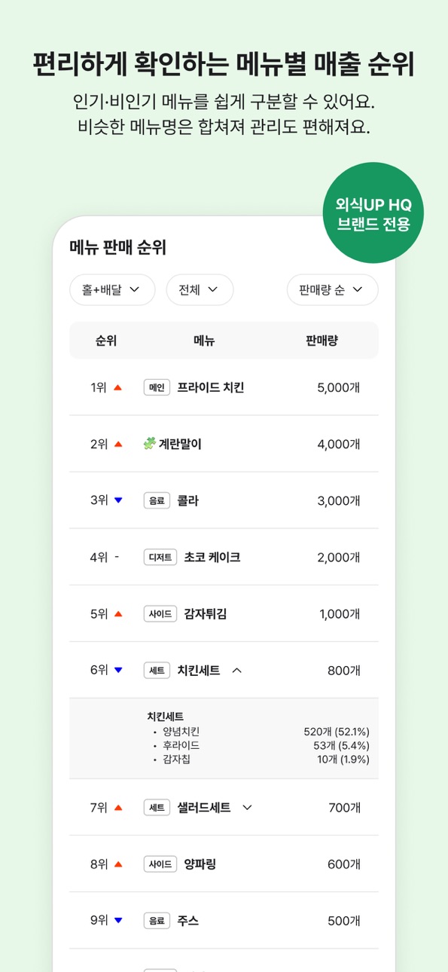Click the blue down arrow at 6위
Image resolution: width=448 pixels, height=972 pixels.
click(117, 670)
